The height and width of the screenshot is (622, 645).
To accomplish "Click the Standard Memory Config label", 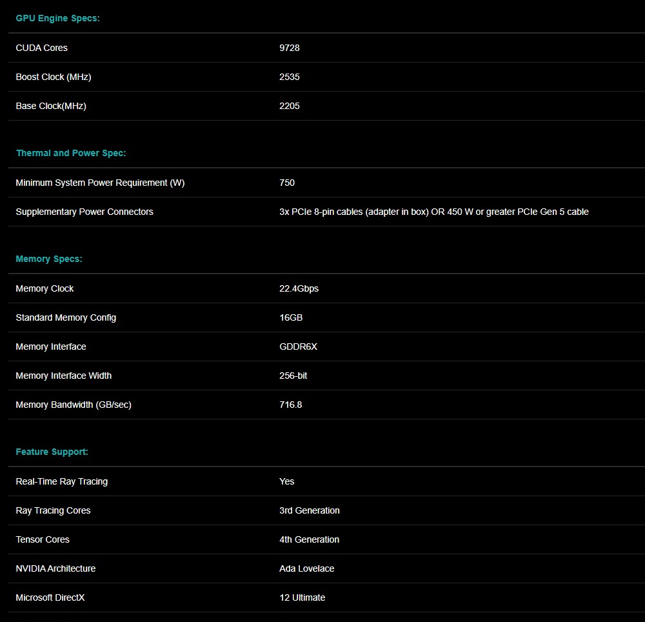I will 66,317.
